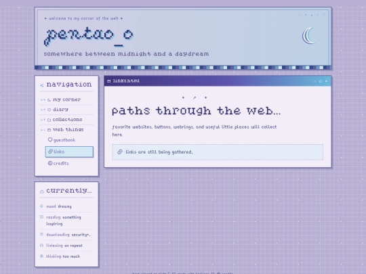Click the book icon beside 'reading'
The height and width of the screenshot is (274, 366).
click(41, 217)
